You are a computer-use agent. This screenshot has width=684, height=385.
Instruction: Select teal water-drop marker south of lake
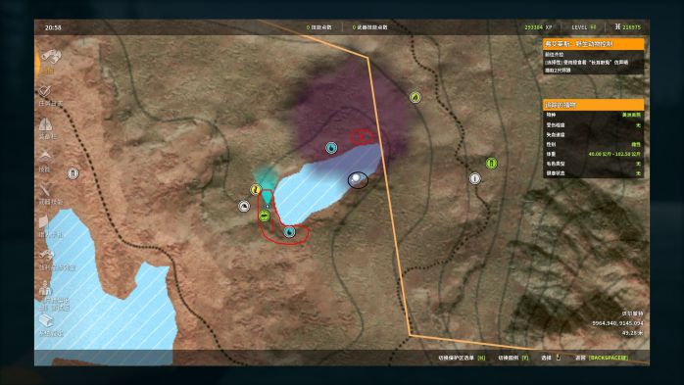pos(290,232)
